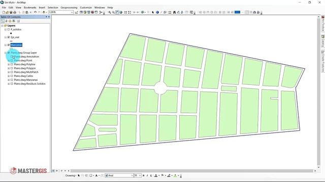Image resolution: width=325 pixels, height=182 pixels.
Task: Click the Open document icon
Action: pos(7,12)
